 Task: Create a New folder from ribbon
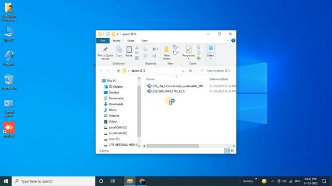167,53
